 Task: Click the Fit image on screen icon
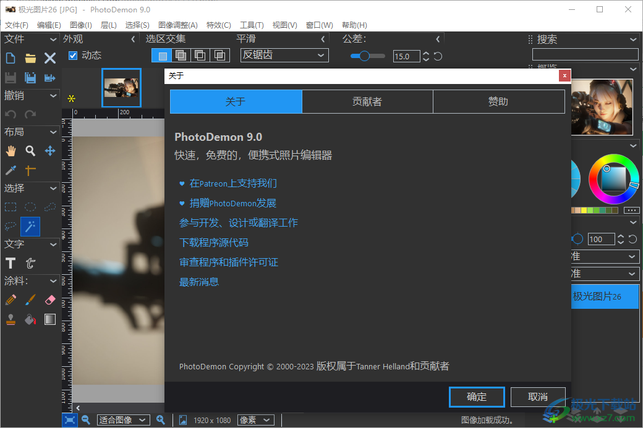(x=70, y=420)
